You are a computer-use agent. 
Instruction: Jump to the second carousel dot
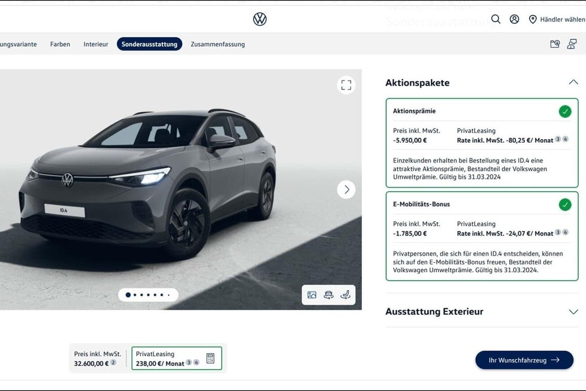[135, 295]
